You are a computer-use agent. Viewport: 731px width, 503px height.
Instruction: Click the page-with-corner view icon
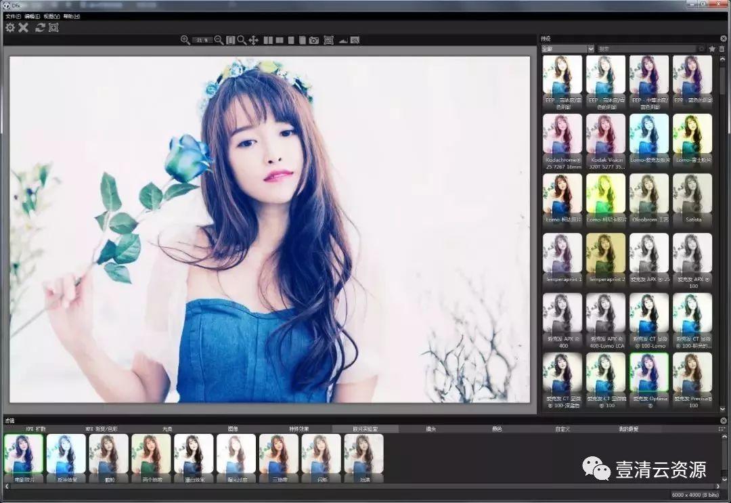pyautogui.click(x=302, y=41)
